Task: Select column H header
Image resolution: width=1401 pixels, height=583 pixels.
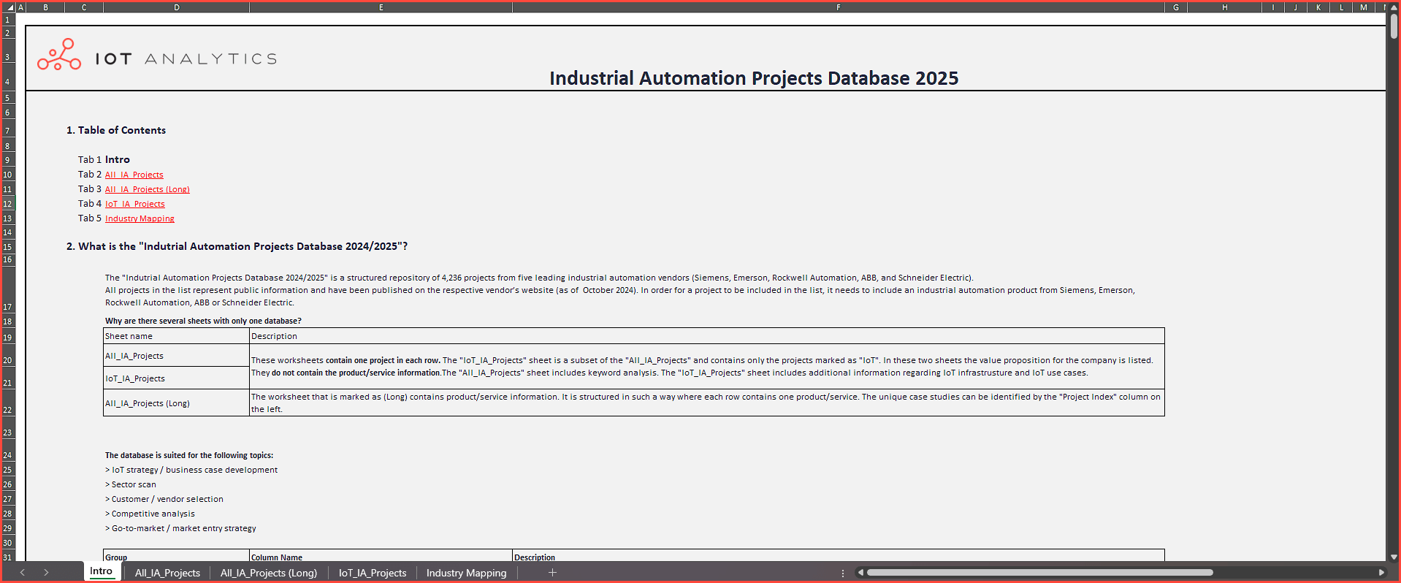Action: 1225,7
